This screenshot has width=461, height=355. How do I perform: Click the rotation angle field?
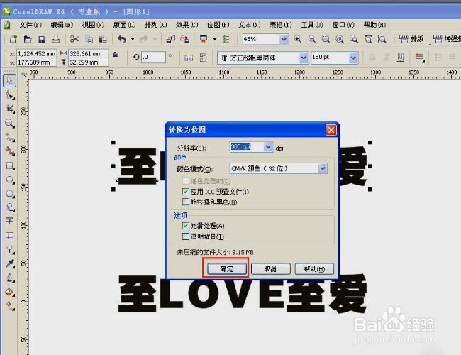(153, 57)
